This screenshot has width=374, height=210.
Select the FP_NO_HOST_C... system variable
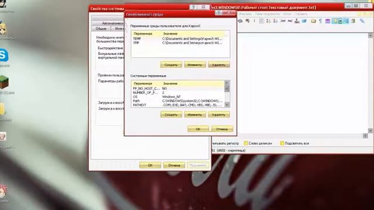pos(178,89)
